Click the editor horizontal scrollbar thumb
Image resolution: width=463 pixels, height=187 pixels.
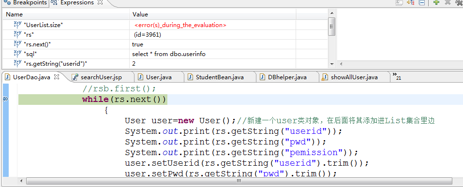coord(239,181)
